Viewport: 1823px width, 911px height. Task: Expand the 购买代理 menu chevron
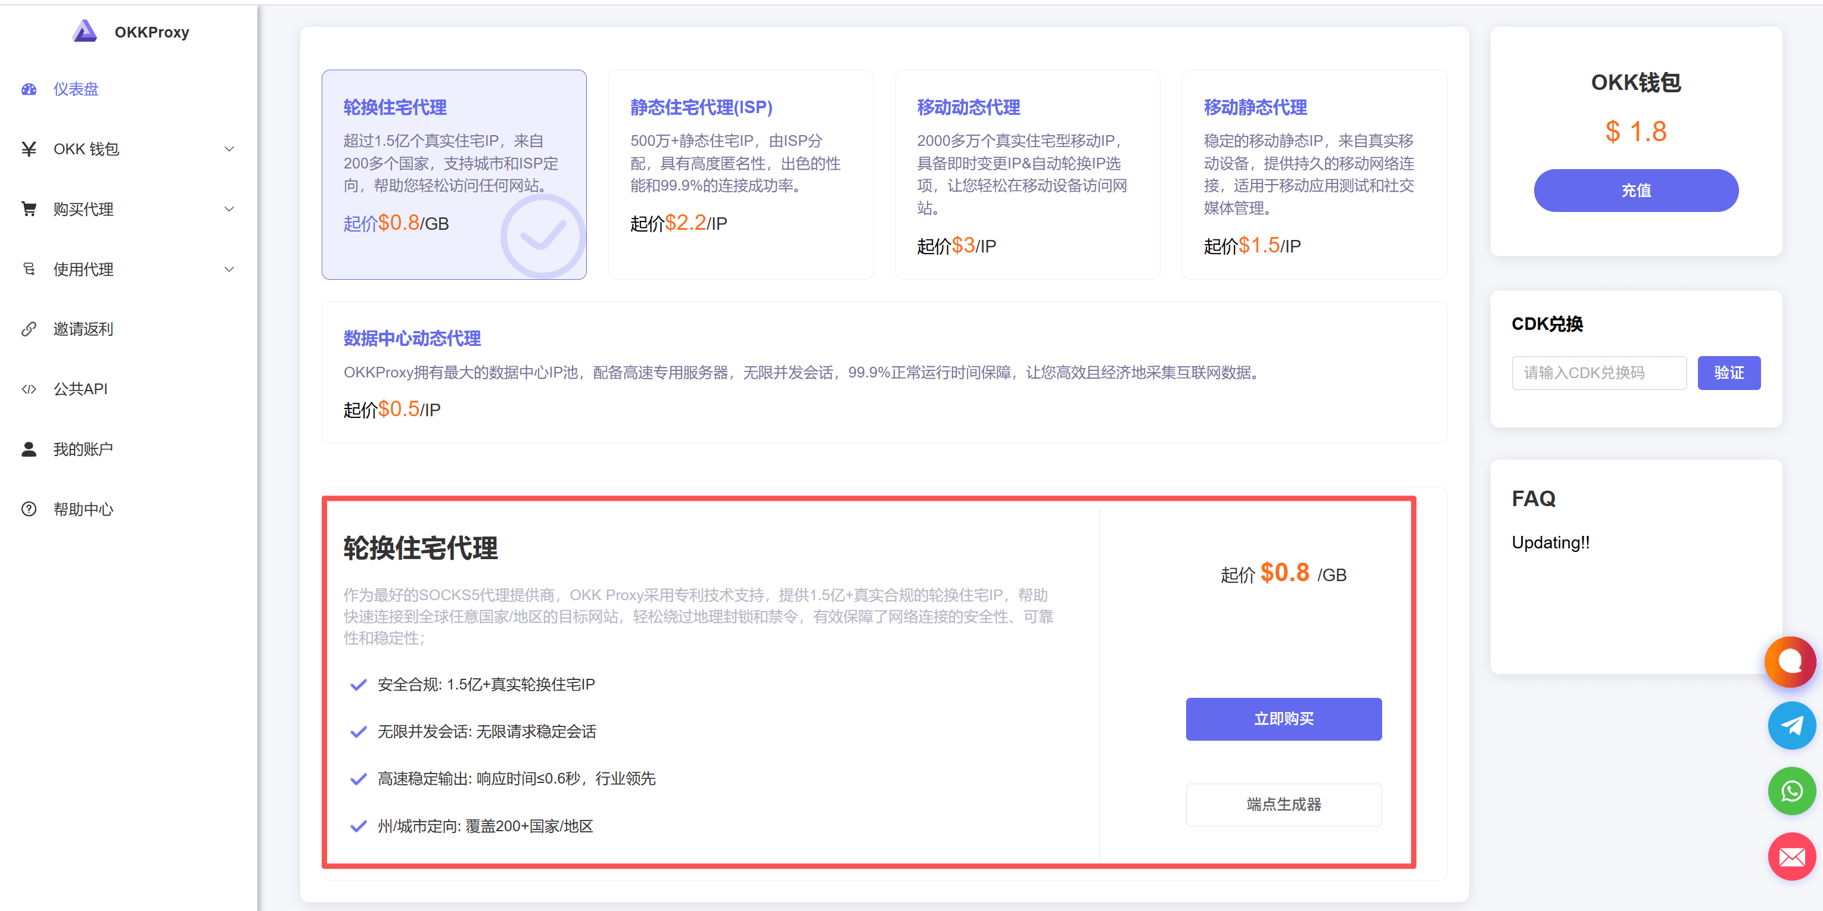pos(229,210)
